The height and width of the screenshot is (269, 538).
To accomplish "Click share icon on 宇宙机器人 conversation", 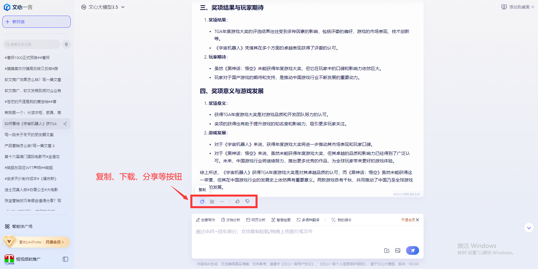I will [65, 124].
